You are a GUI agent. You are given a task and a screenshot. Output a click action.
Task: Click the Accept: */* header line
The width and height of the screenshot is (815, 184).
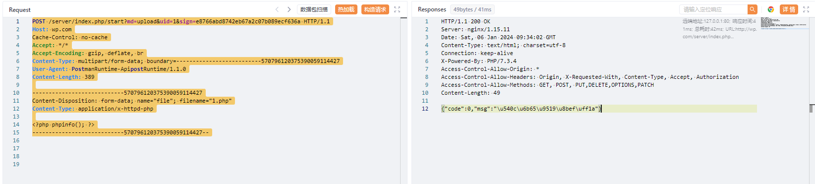[50, 45]
